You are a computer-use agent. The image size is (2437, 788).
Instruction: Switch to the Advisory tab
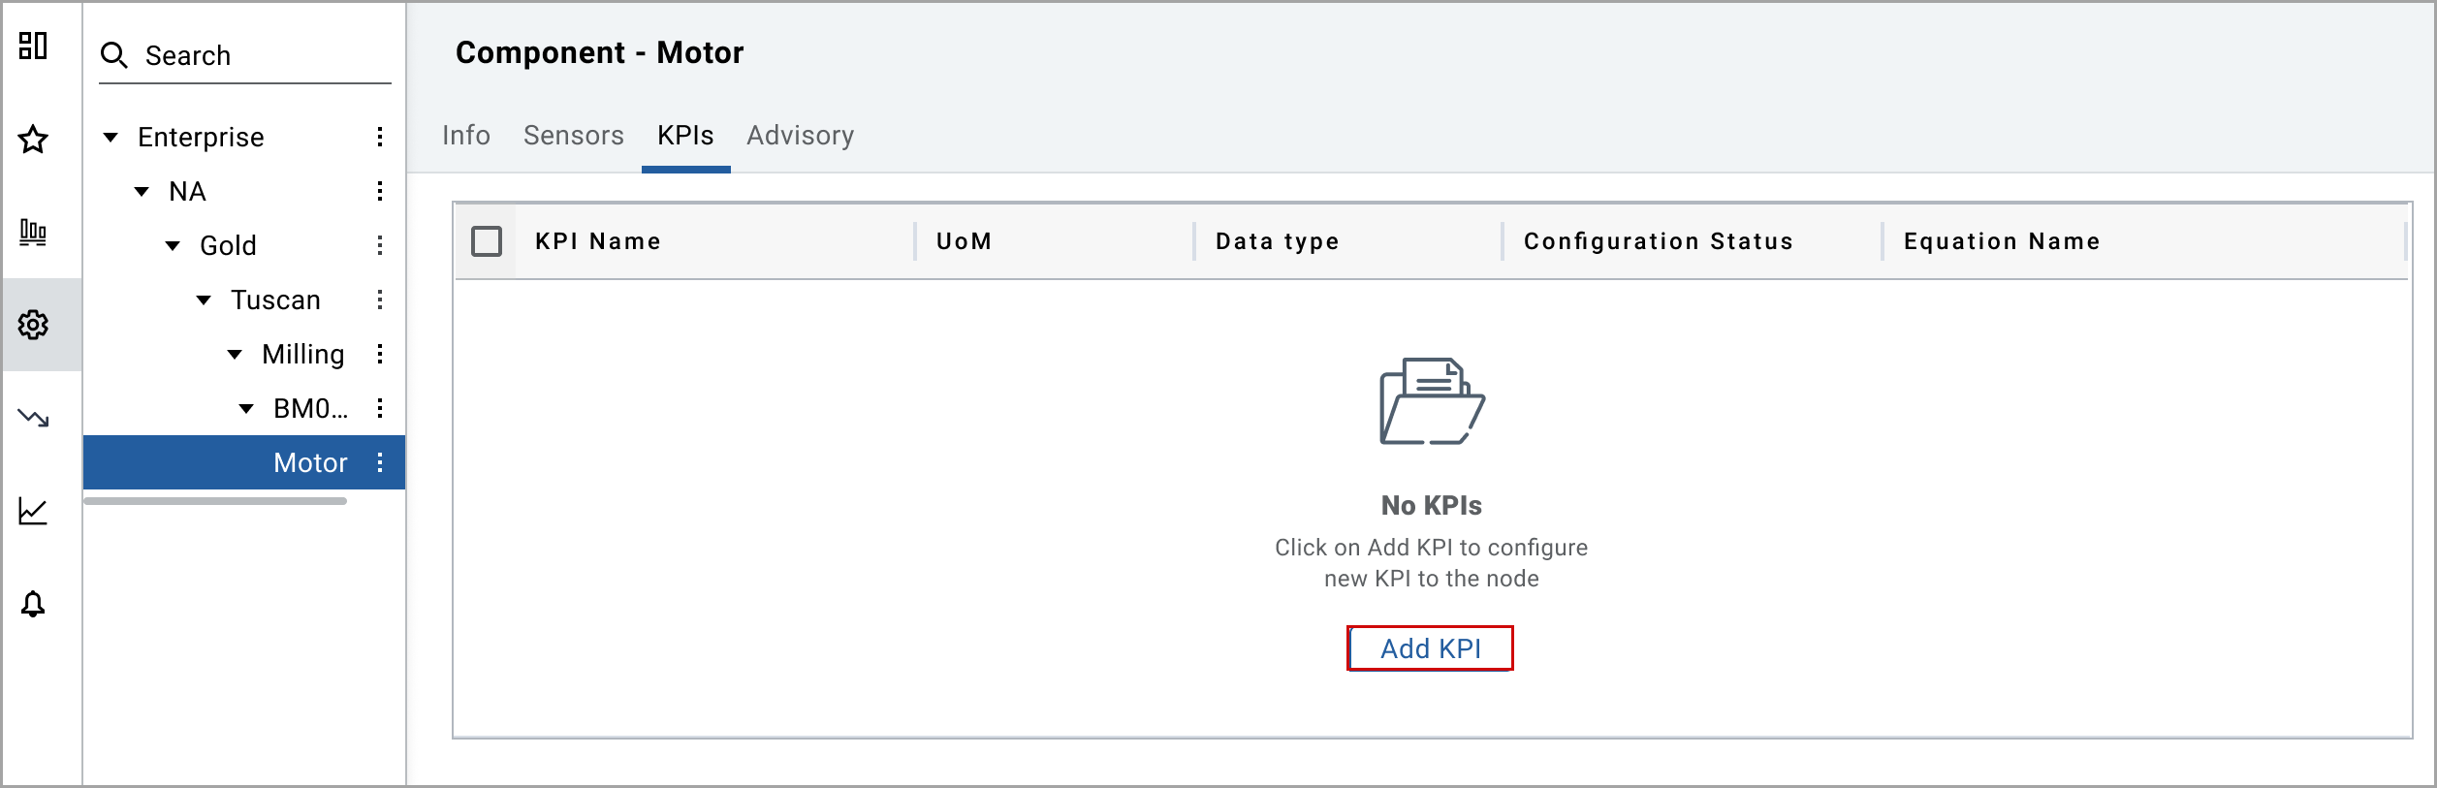click(800, 136)
